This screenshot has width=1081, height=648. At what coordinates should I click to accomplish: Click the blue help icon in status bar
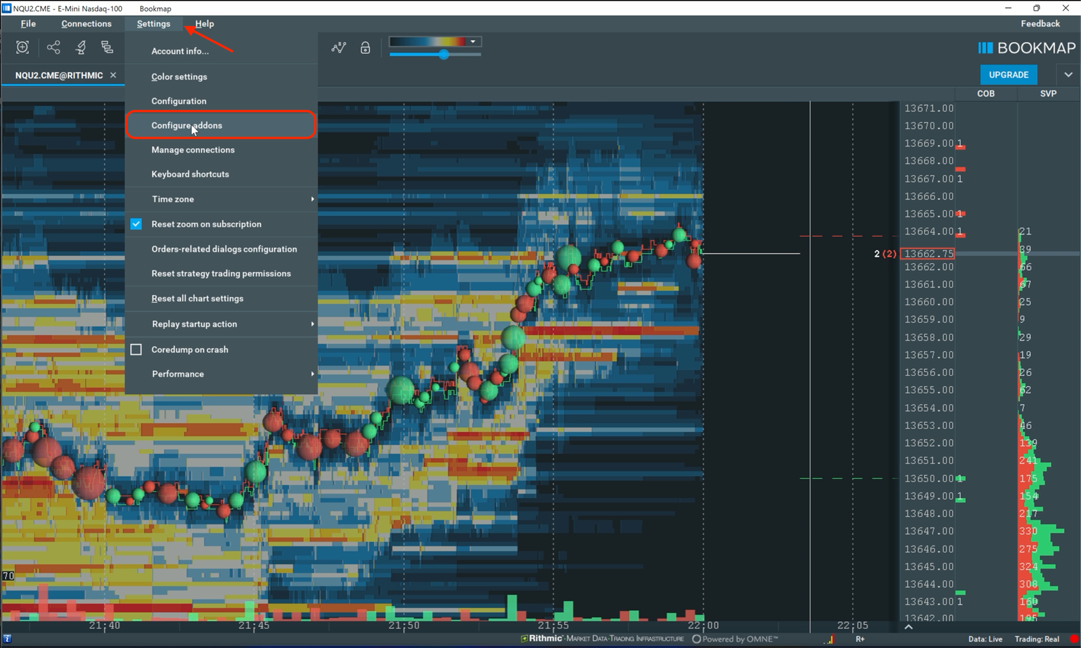point(7,639)
